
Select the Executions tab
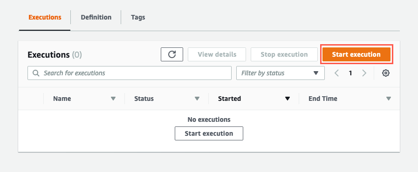click(45, 17)
